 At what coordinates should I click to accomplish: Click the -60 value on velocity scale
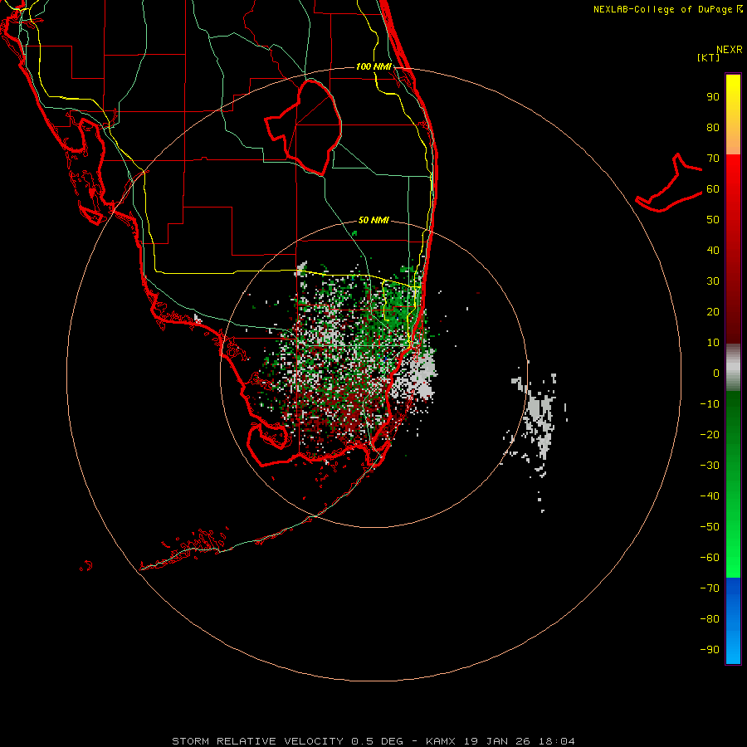pos(710,558)
